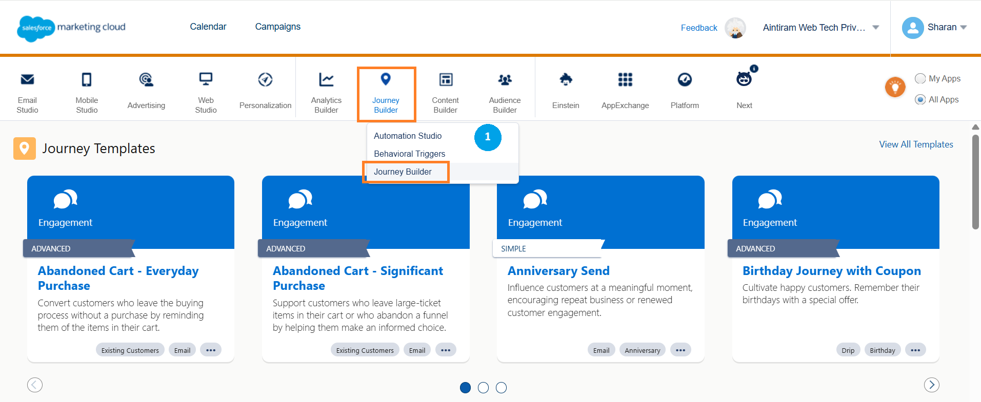The height and width of the screenshot is (402, 981).
Task: Open Audience Builder people icon
Action: (x=505, y=80)
